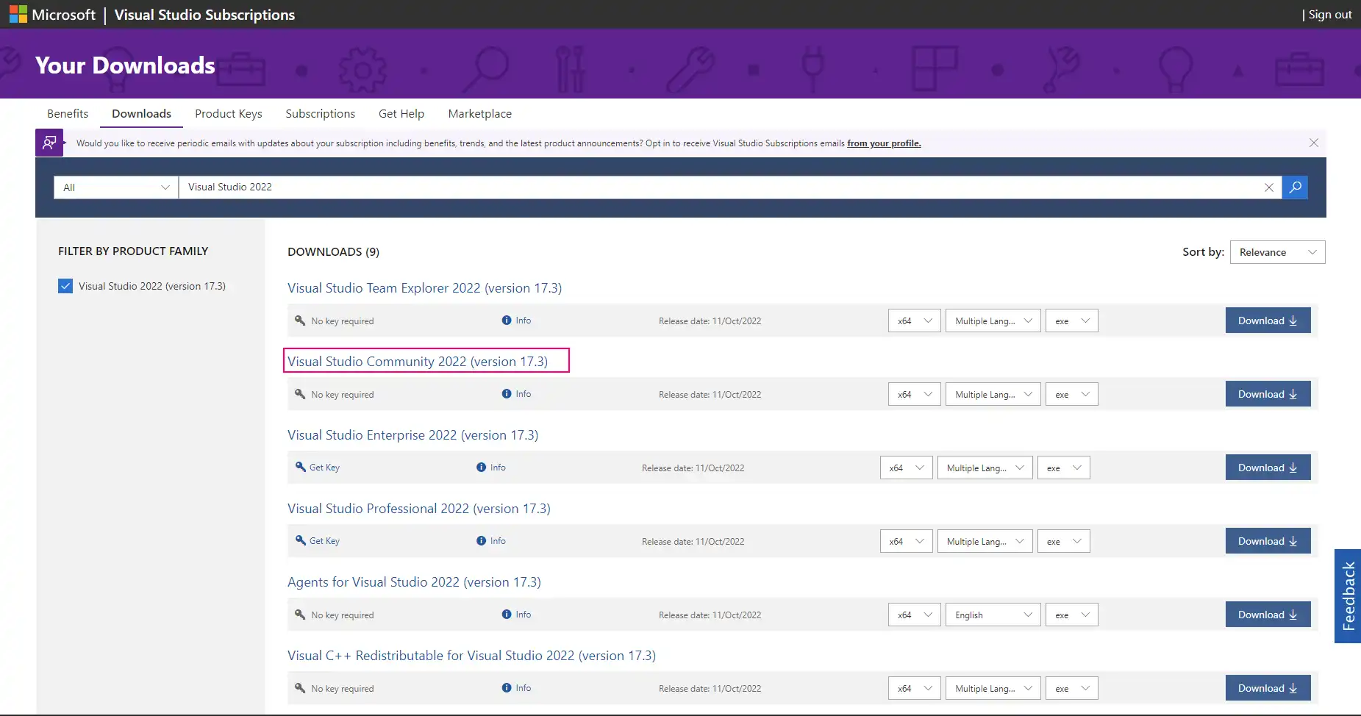This screenshot has height=716, width=1361.
Task: Open exe dropdown for Community 2022
Action: 1072,394
